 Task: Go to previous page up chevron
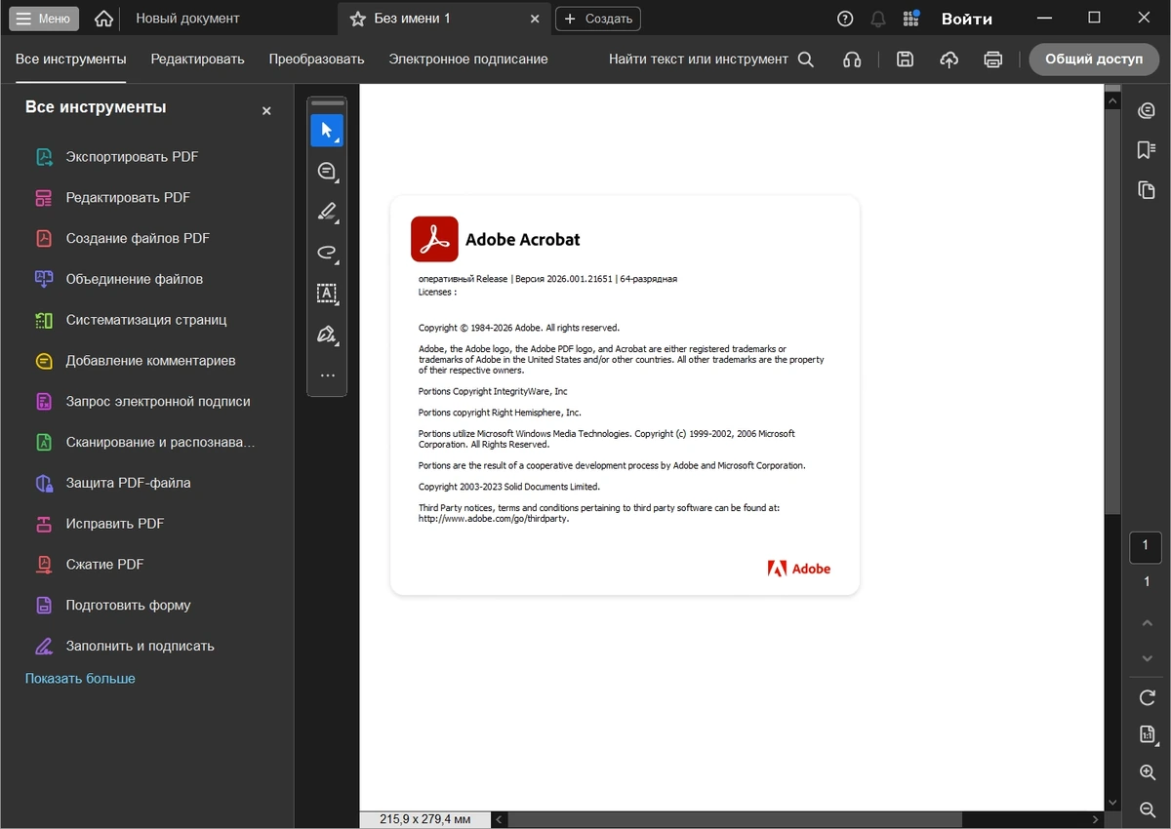[x=1148, y=623]
